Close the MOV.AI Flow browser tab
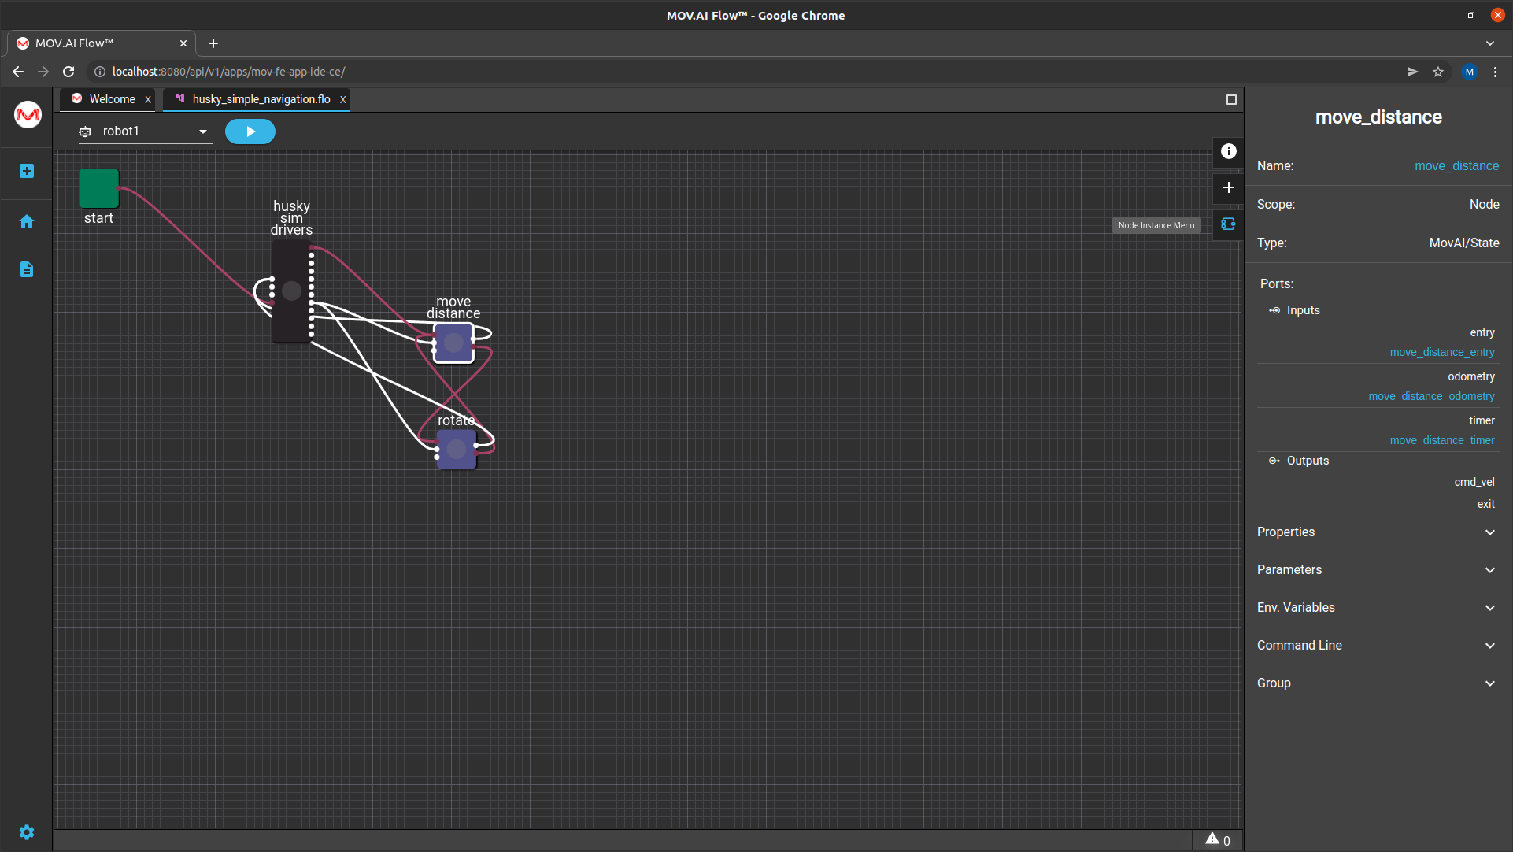 pyautogui.click(x=183, y=43)
